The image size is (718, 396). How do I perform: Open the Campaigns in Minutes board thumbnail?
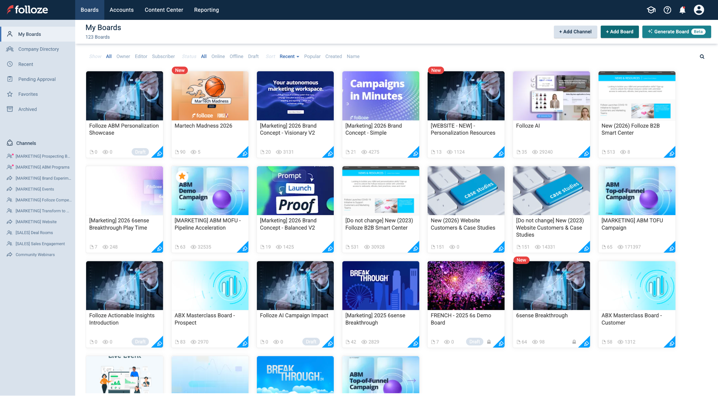coord(380,96)
